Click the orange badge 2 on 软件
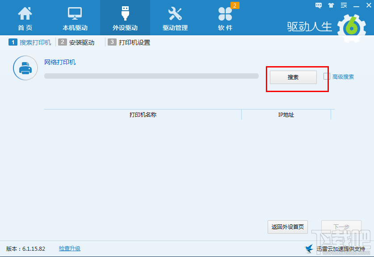Viewport: 374px width, 257px height. [x=235, y=5]
